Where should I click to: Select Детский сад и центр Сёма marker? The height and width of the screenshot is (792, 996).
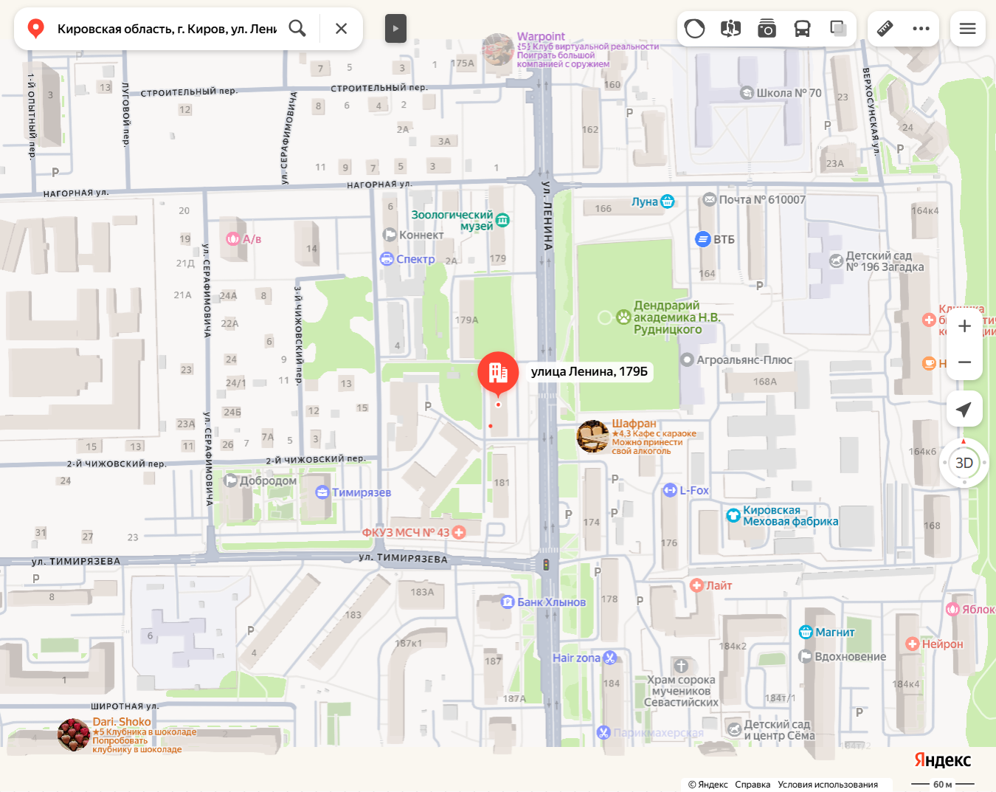click(735, 729)
